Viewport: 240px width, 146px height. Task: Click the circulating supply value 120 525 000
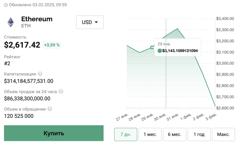[19, 116]
